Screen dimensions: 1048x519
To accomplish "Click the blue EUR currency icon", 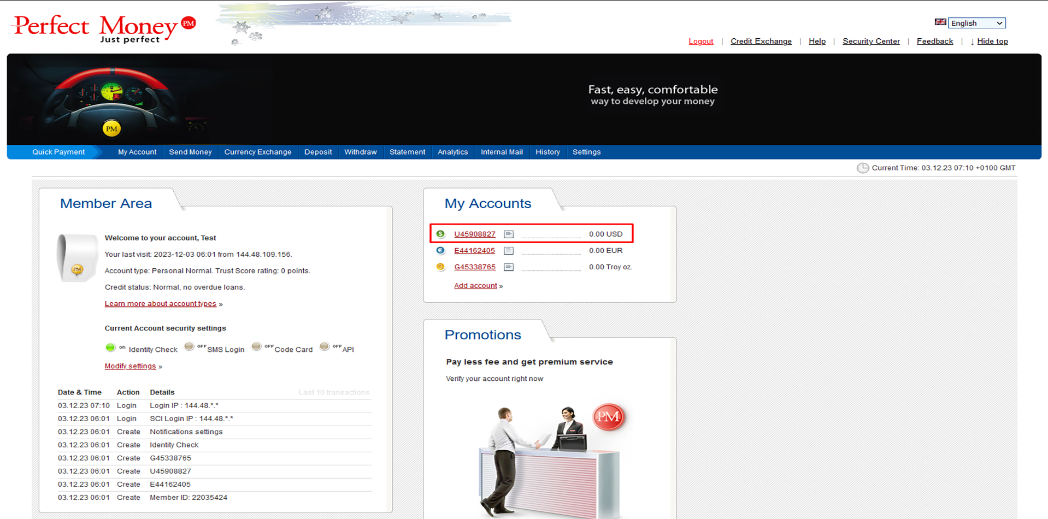I will click(x=440, y=250).
